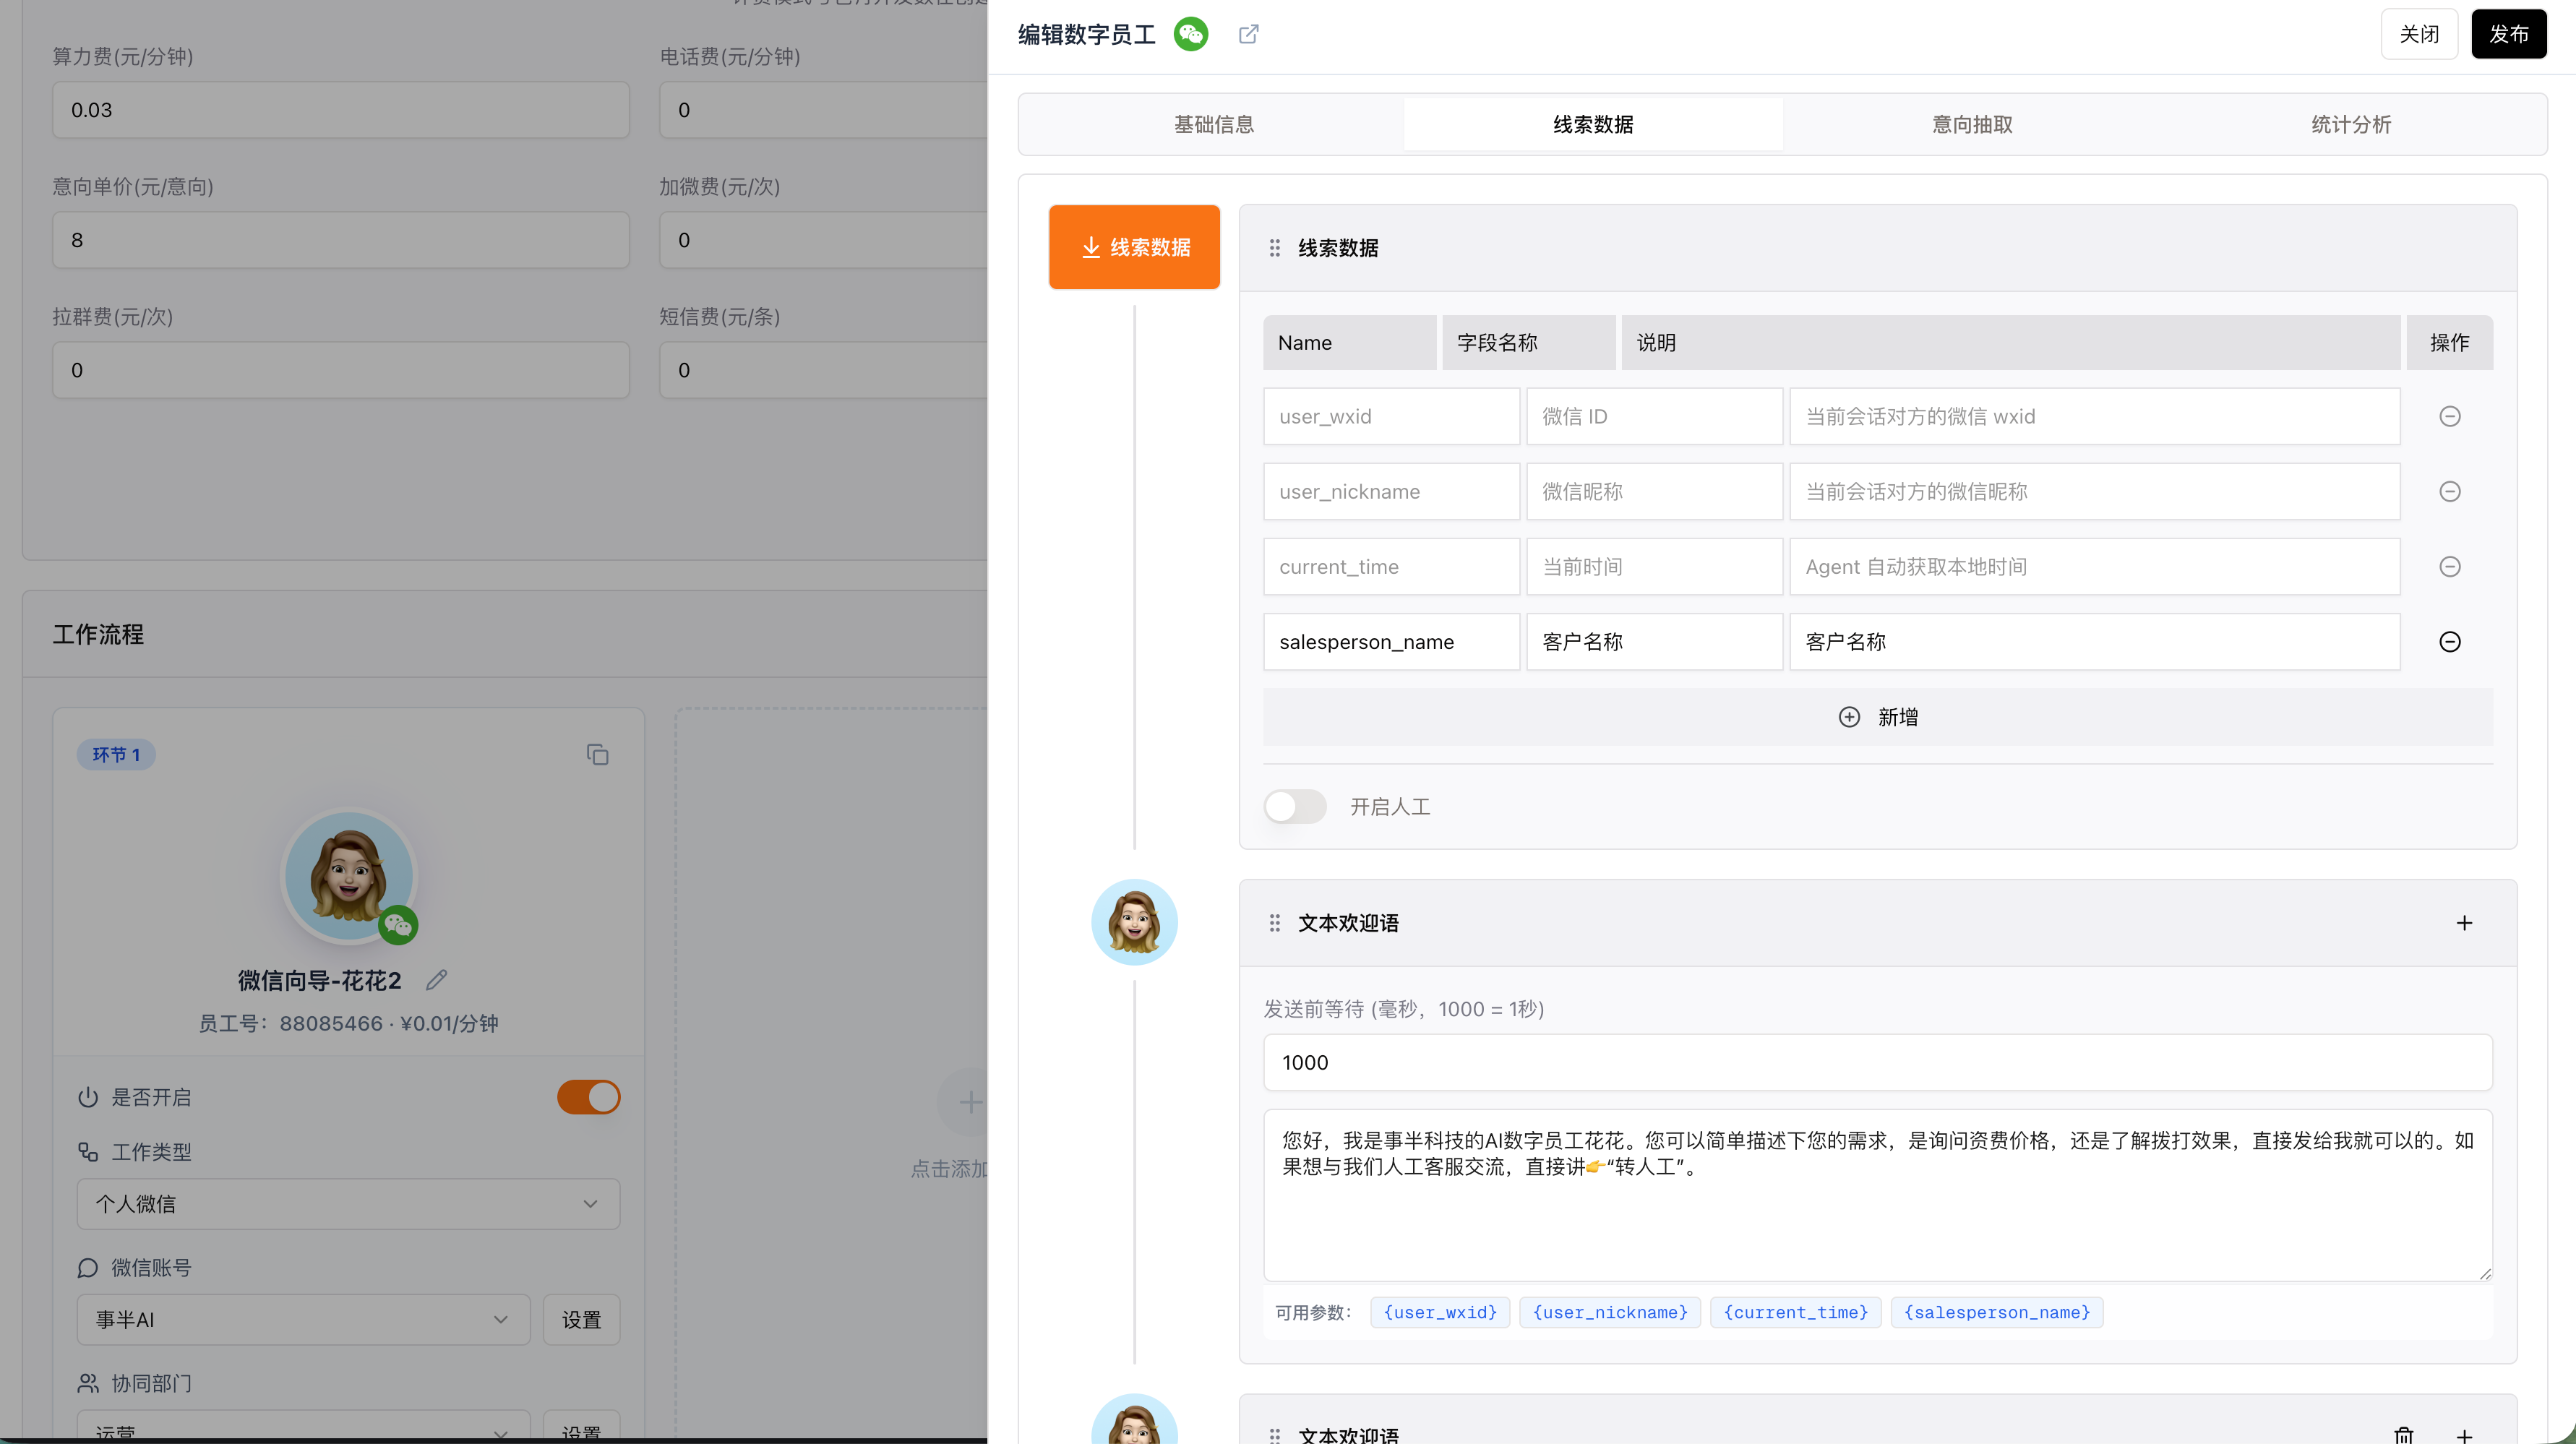This screenshot has width=2576, height=1444.
Task: Click the user_wxid Name field
Action: [x=1391, y=416]
